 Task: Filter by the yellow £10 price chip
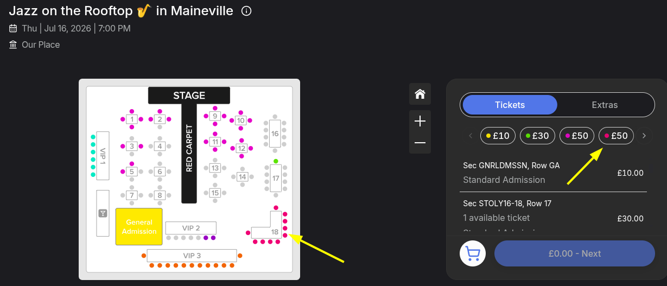click(498, 136)
